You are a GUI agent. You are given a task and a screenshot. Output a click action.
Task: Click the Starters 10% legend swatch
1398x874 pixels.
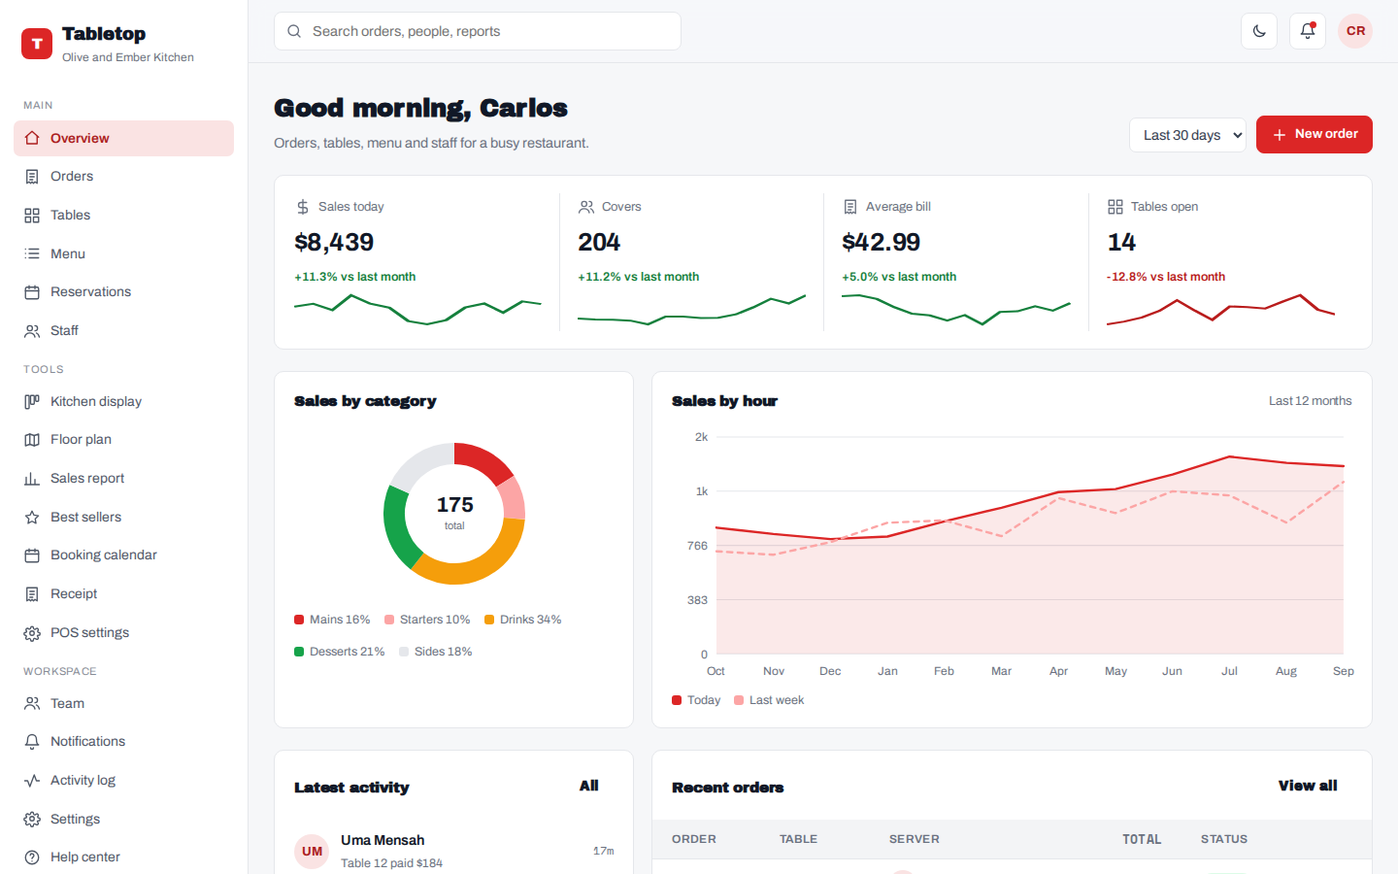(389, 620)
